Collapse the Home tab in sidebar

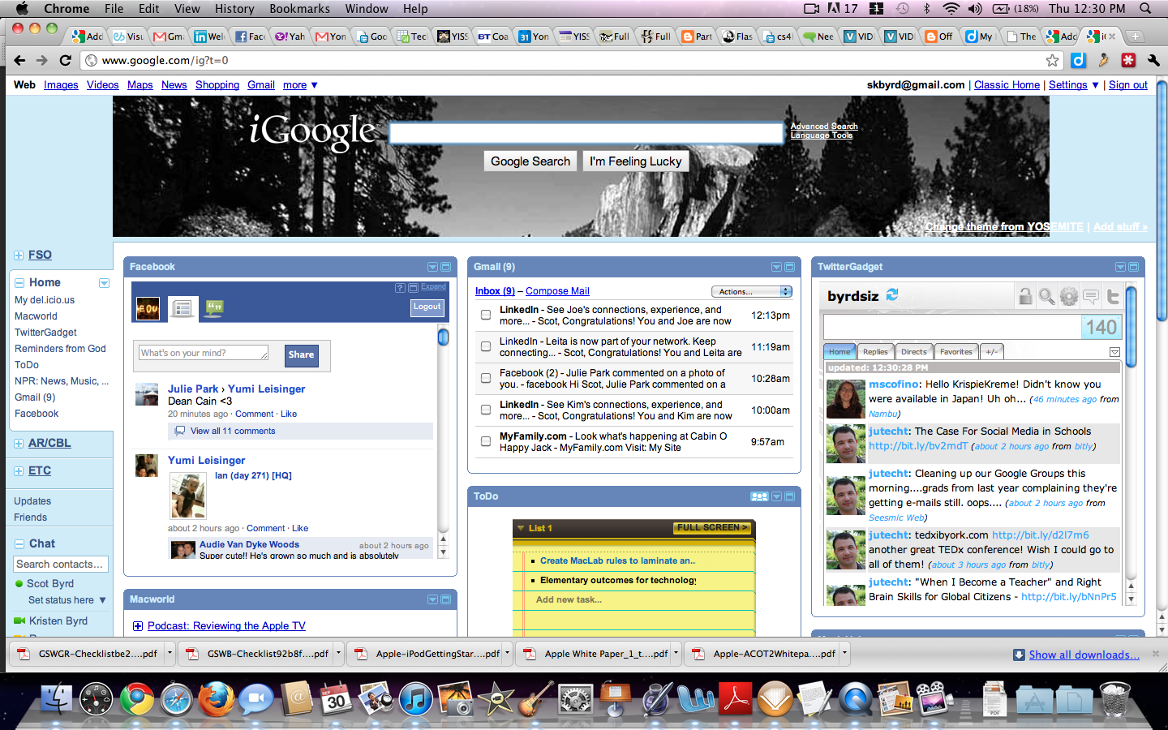tap(19, 283)
